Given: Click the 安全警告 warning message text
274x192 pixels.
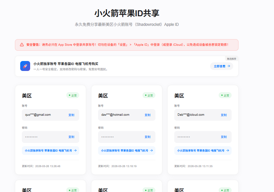Looking at the screenshot, I should pyautogui.click(x=127, y=45).
